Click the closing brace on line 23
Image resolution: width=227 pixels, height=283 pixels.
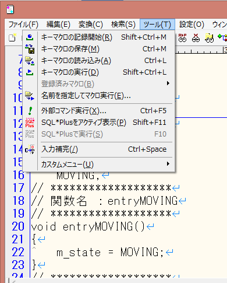point(34,265)
